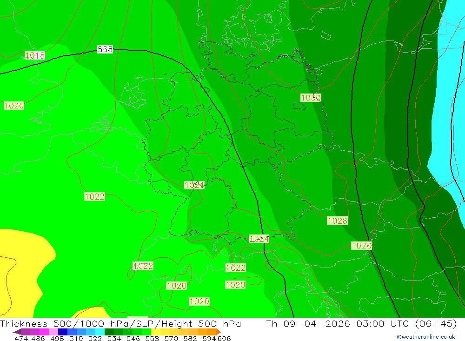Screen dimensions: 465x341
Task: Select the cyan legend swatch above 522
Action: (100, 332)
